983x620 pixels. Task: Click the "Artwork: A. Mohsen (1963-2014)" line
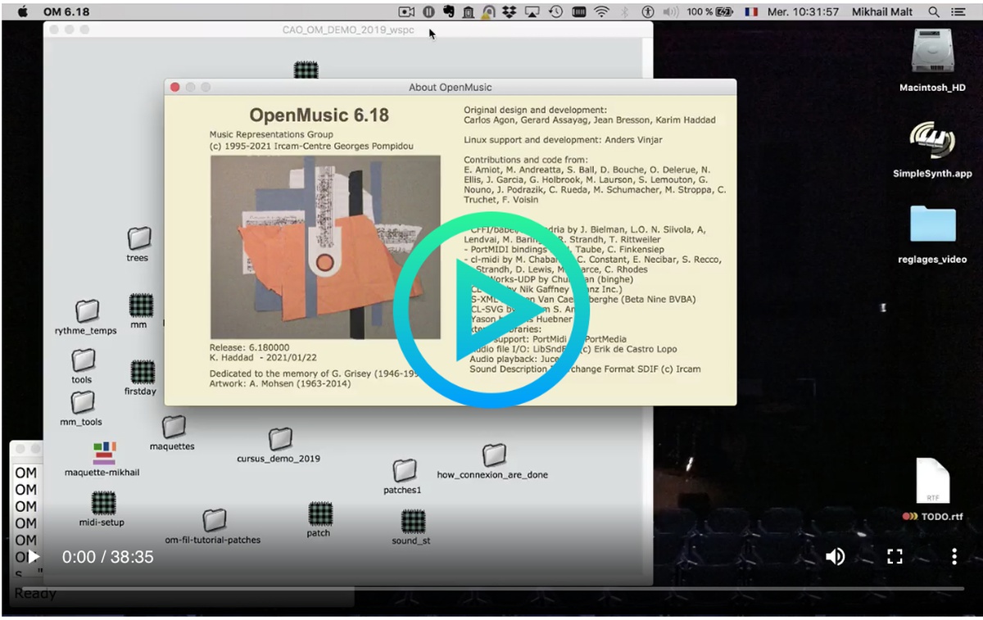coord(280,383)
